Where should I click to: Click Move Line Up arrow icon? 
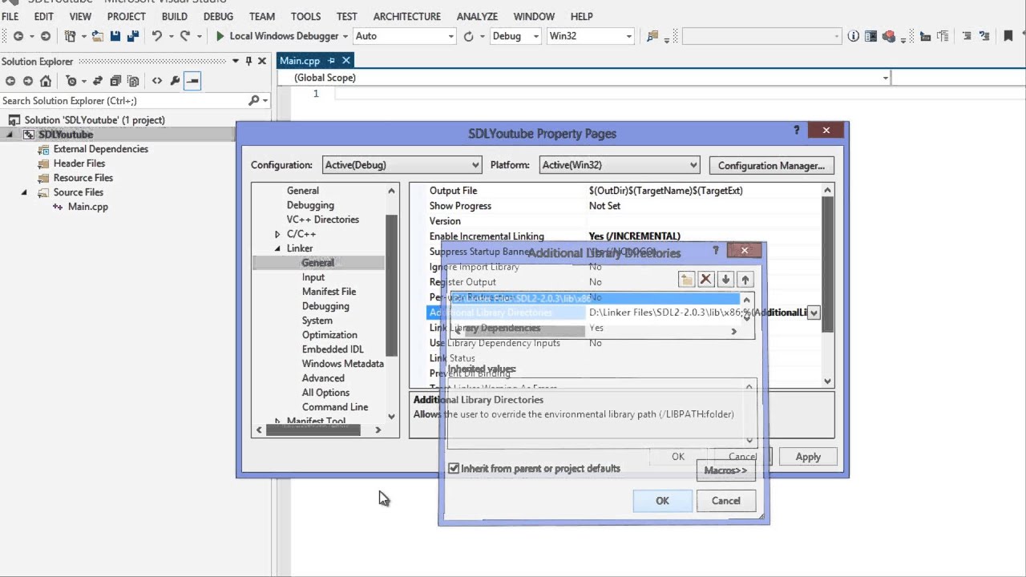[745, 280]
